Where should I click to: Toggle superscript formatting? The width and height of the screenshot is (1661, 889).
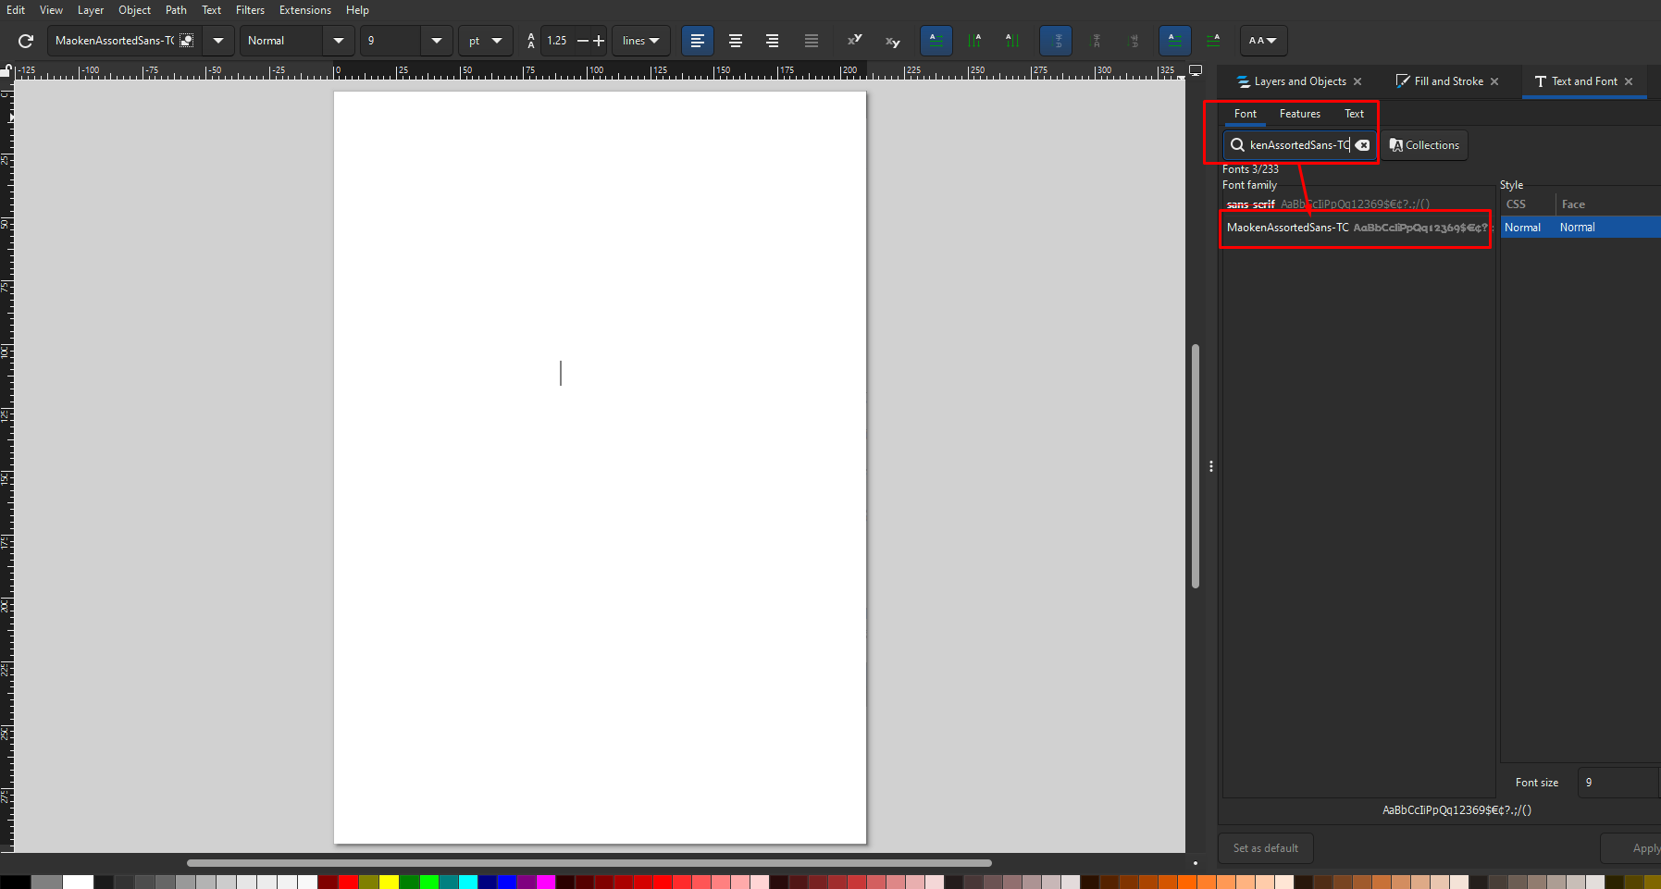click(x=854, y=41)
